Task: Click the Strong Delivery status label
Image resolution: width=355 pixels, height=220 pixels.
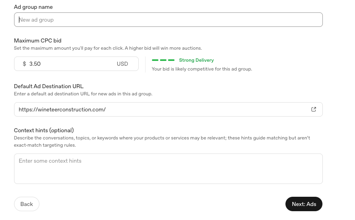Action: click(196, 60)
